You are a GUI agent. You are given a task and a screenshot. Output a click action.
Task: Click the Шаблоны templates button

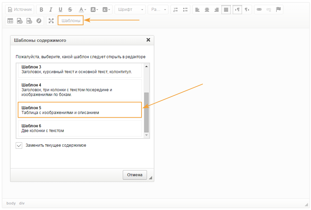click(71, 20)
